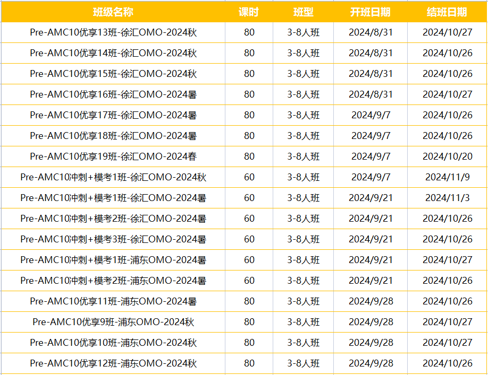Select cell Pre-AMC10优享13班-徐汇OMO-2024秋
This screenshot has height=375, width=488.
pyautogui.click(x=113, y=32)
